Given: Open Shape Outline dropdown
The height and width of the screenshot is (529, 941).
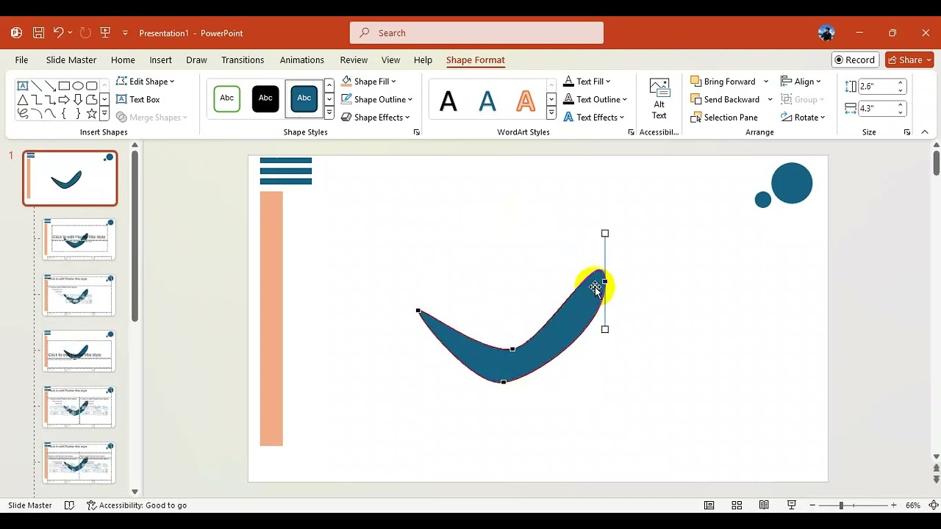Looking at the screenshot, I should coord(376,99).
